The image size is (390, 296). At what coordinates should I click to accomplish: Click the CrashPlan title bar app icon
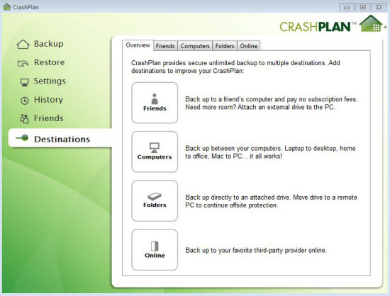6,6
